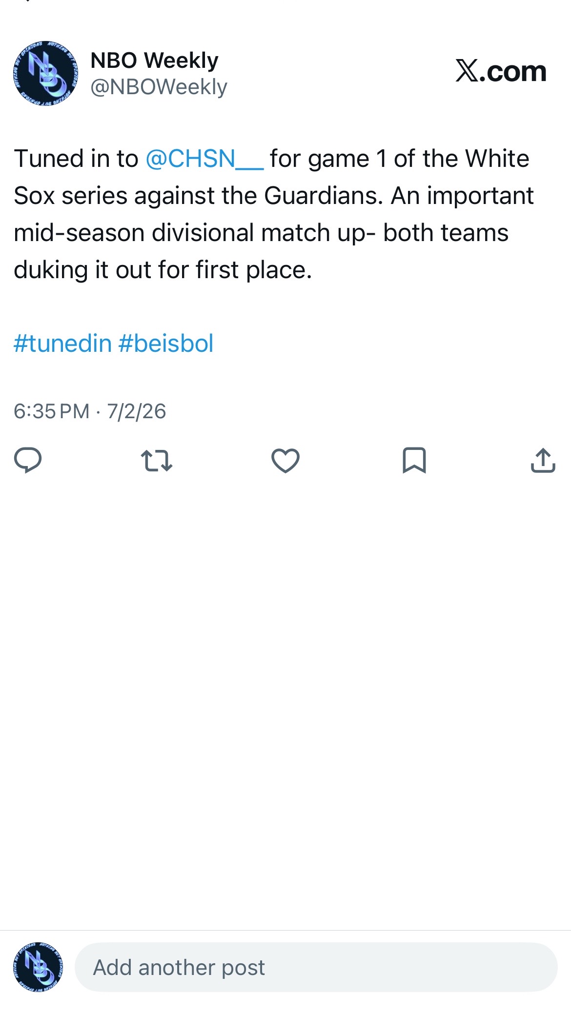
Task: Tap 'Tuned in to' at the tweet start
Action: click(76, 159)
